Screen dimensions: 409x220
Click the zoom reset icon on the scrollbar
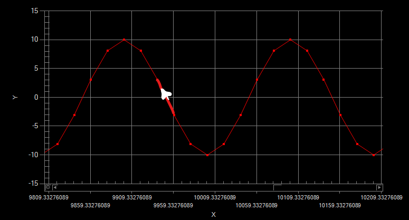(48, 187)
